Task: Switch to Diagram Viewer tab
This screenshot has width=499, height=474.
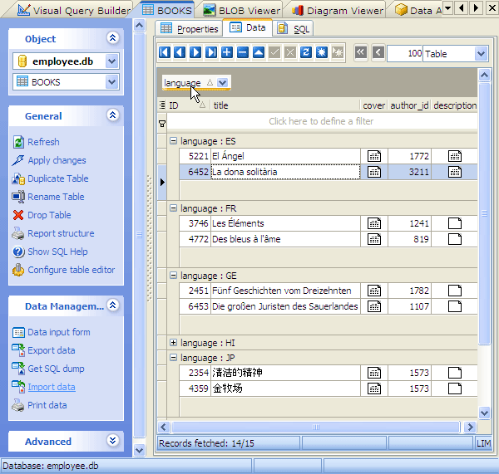Action: pos(338,10)
